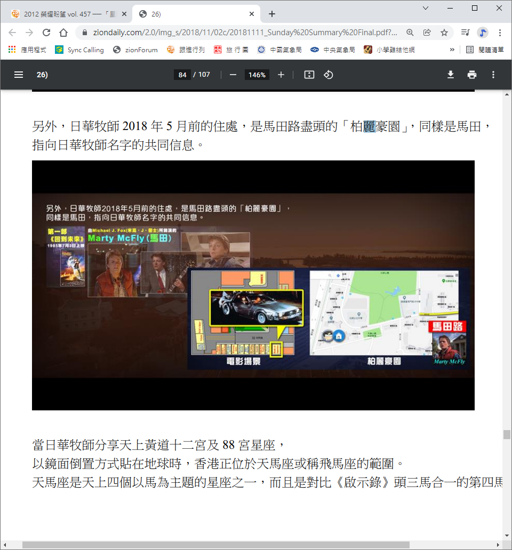Open Sync Calling bookmark
The width and height of the screenshot is (512, 550).
pos(79,50)
